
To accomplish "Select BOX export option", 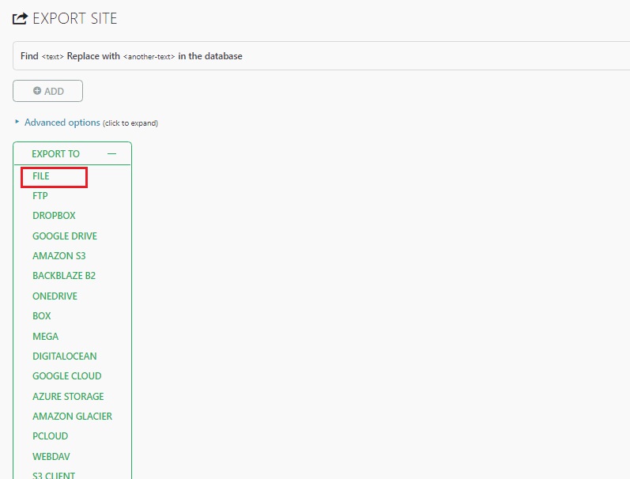I will [x=42, y=316].
